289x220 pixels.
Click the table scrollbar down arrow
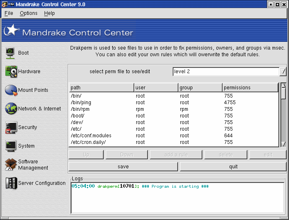(x=284, y=144)
